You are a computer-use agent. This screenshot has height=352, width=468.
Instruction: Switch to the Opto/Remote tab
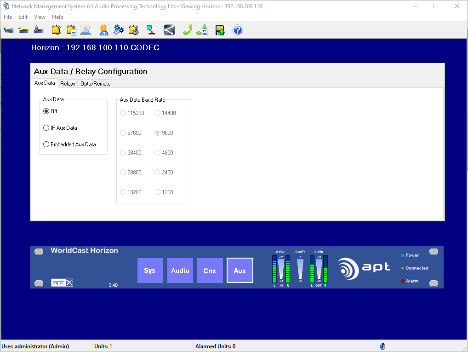96,84
